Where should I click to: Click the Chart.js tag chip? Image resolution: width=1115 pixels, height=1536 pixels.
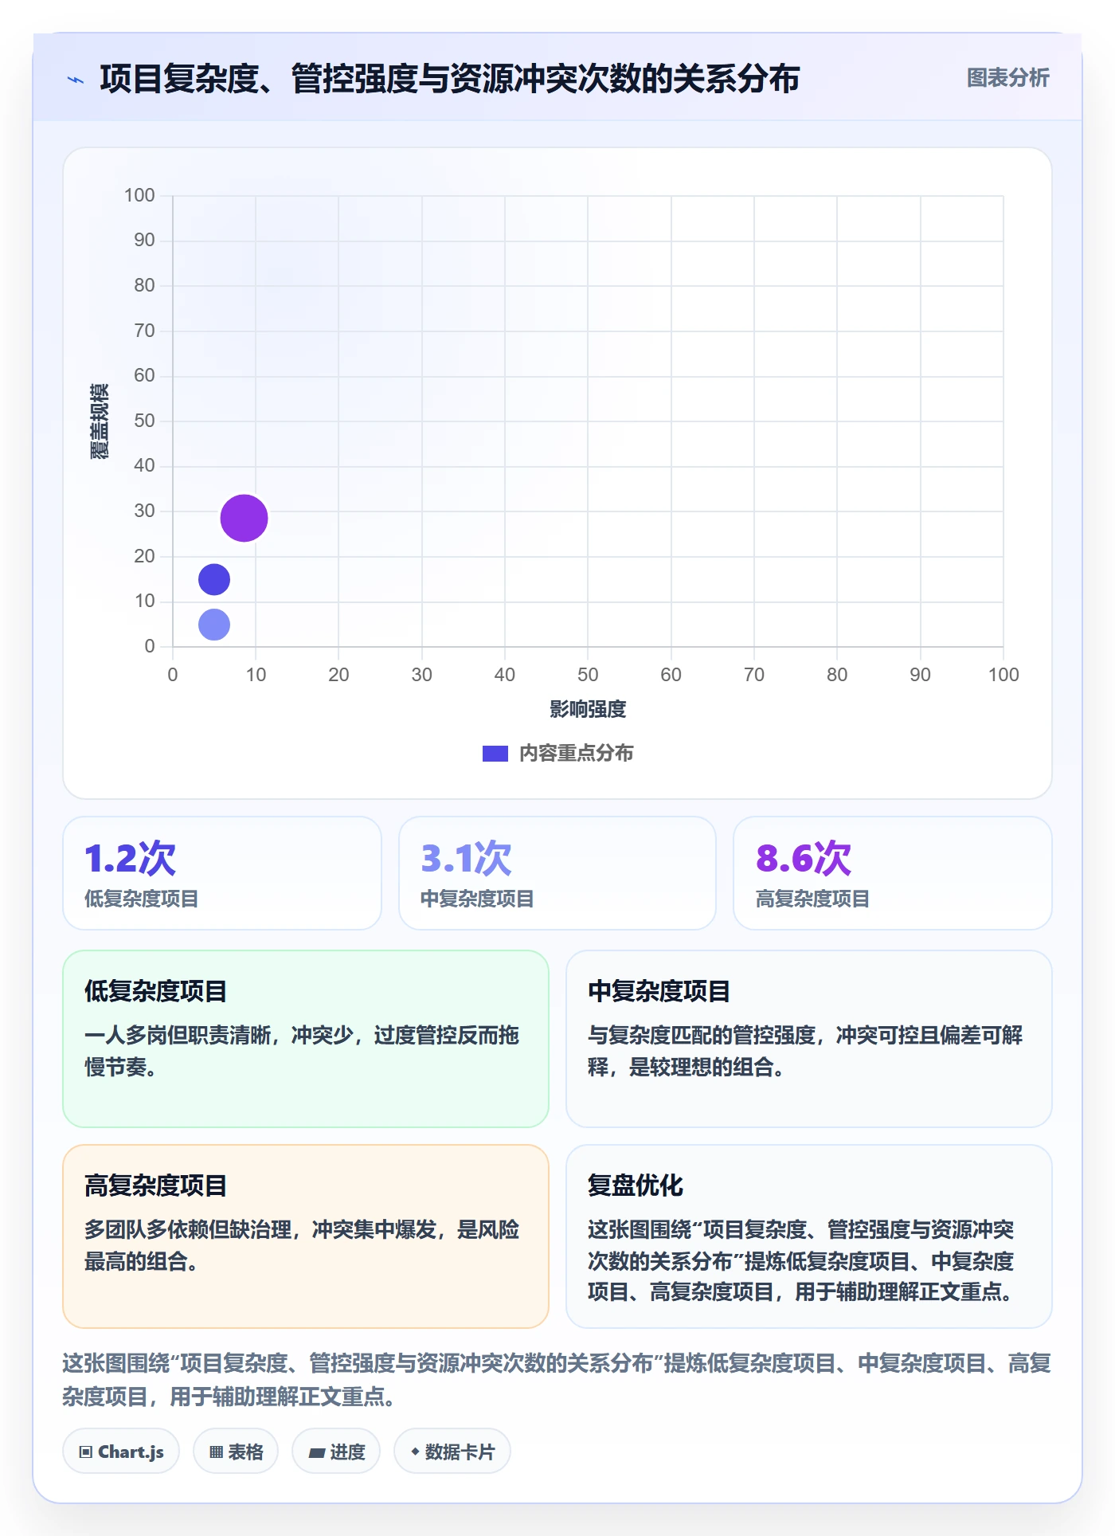(121, 1452)
